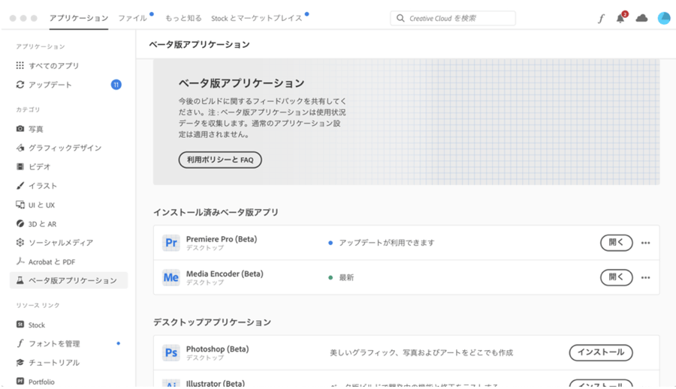Click the 3D と AR icon

tap(20, 223)
